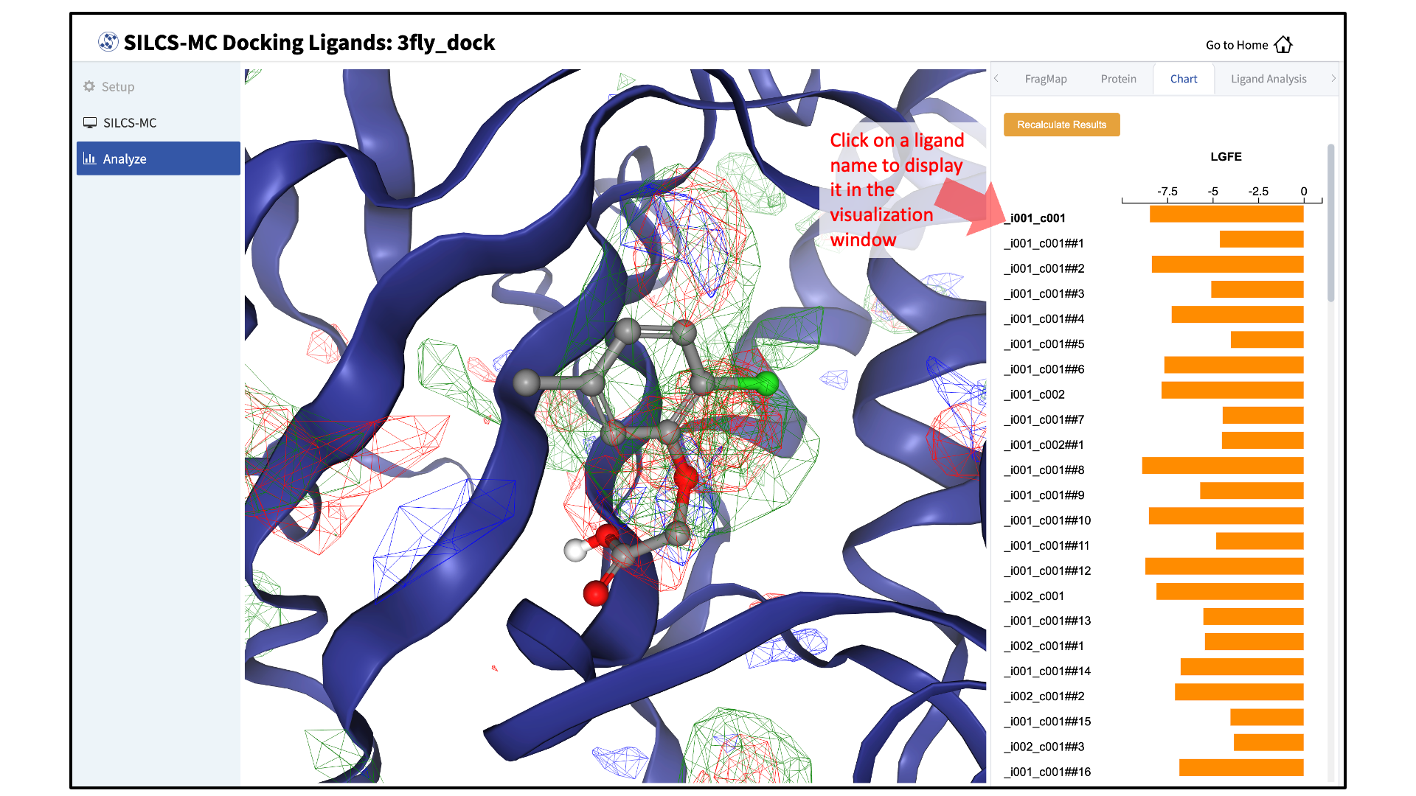Select ligand _i001_c001##4
This screenshot has height=796, width=1416.
1044,318
